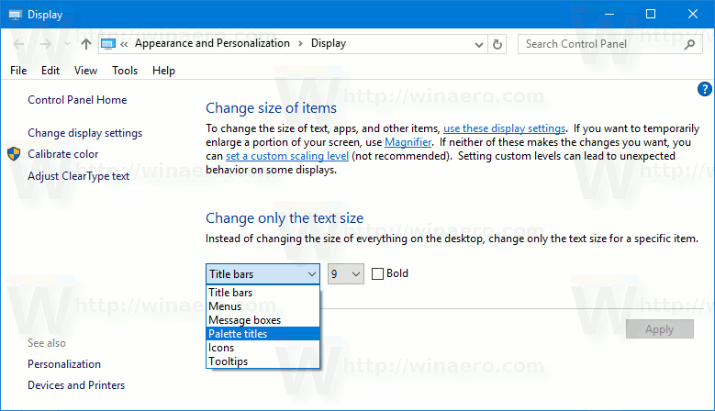Click the Display icon in title bar
The width and height of the screenshot is (715, 411).
coord(14,14)
